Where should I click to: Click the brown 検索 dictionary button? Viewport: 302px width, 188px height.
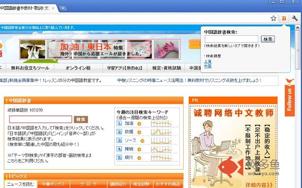(81, 119)
